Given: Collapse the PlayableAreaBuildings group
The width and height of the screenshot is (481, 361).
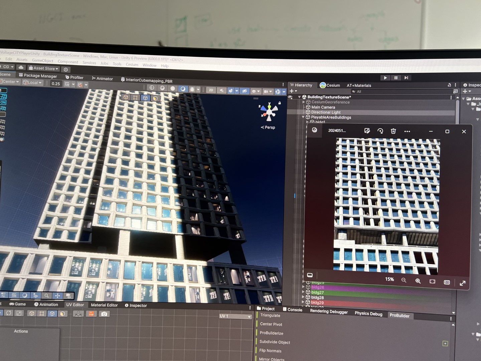Looking at the screenshot, I should [303, 117].
